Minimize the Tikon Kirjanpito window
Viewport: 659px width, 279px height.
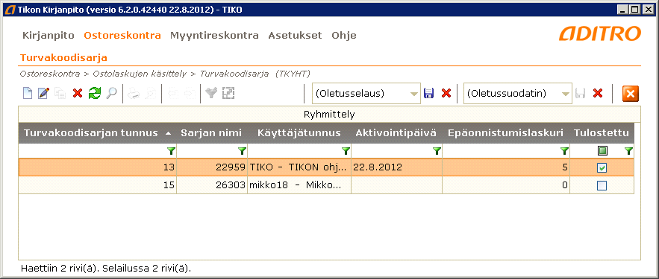(624, 9)
